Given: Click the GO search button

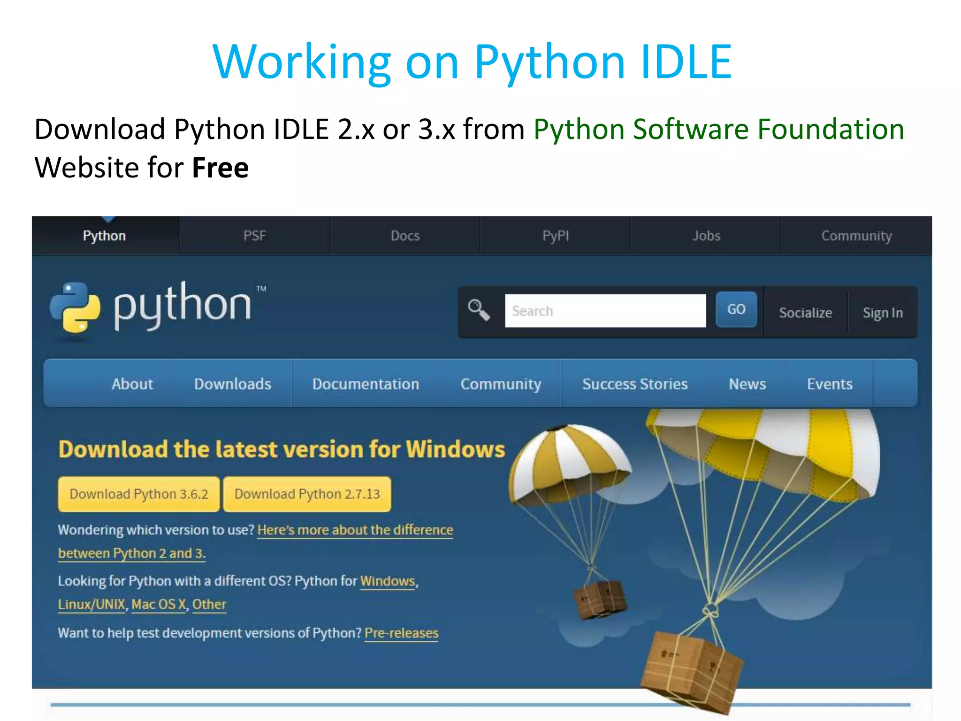Looking at the screenshot, I should pos(736,309).
